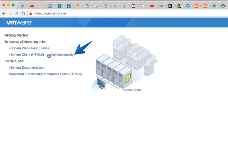228x151 pixels.
Task: Open the vSphere Documentation link
Action: click(26, 68)
